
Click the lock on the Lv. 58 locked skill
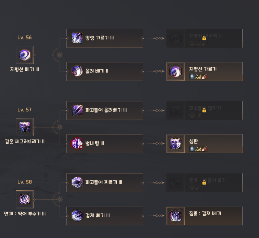tap(204, 183)
